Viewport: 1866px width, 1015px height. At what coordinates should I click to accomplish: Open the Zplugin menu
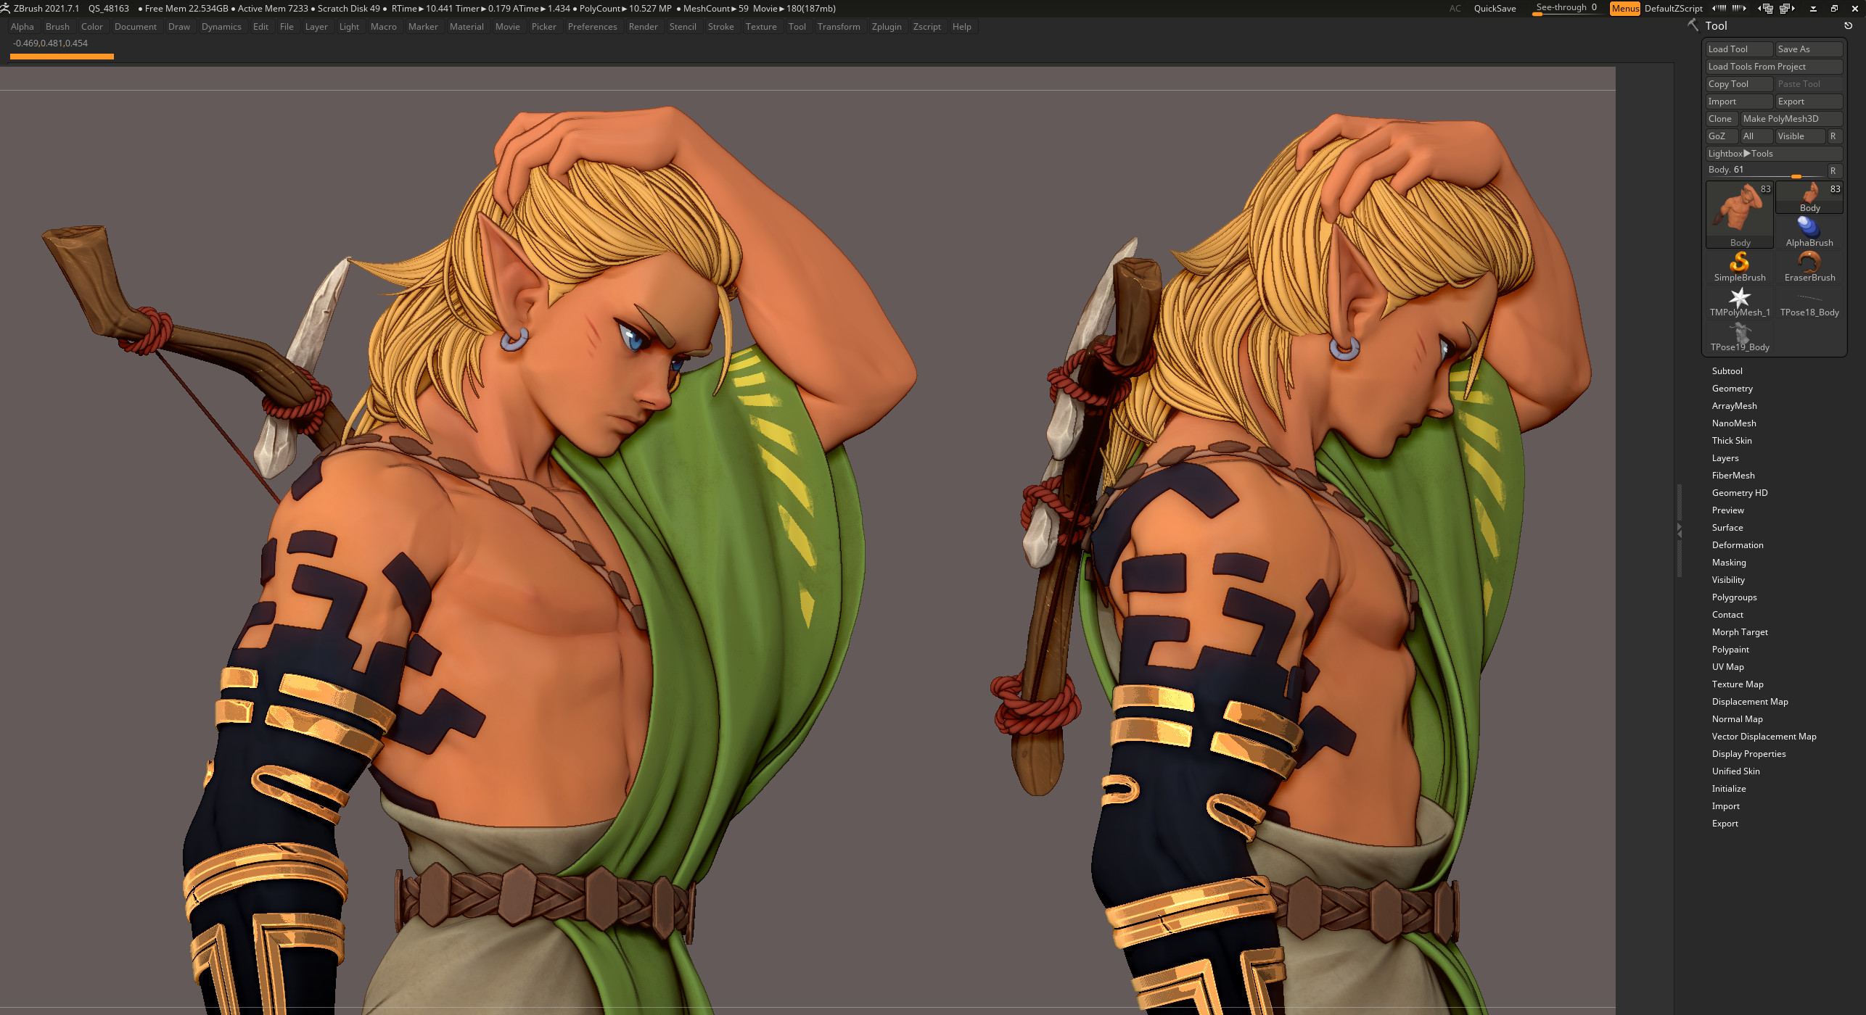[x=887, y=27]
